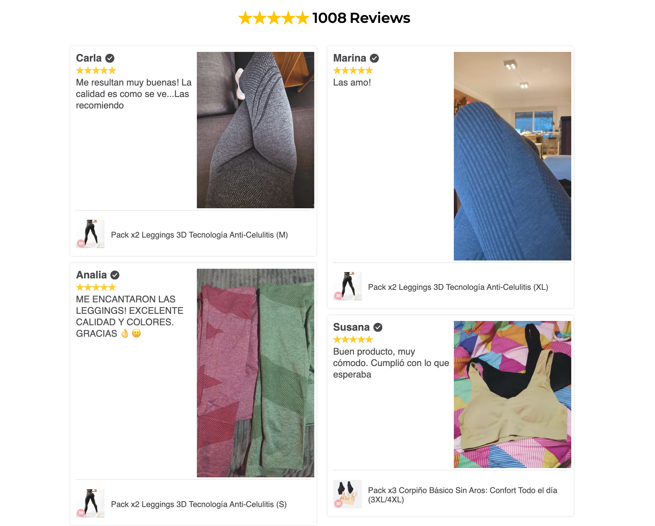
Task: Click the verified badge next to Marina
Action: coord(374,58)
